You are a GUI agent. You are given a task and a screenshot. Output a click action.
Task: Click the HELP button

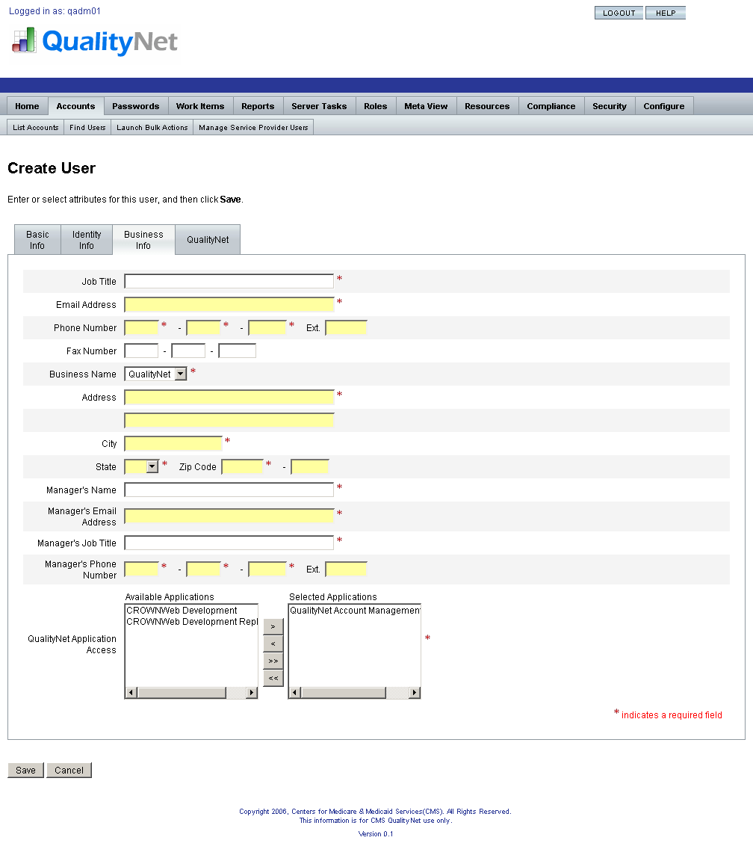[666, 13]
